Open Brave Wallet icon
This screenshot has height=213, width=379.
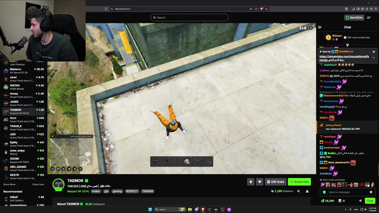pos(362,9)
